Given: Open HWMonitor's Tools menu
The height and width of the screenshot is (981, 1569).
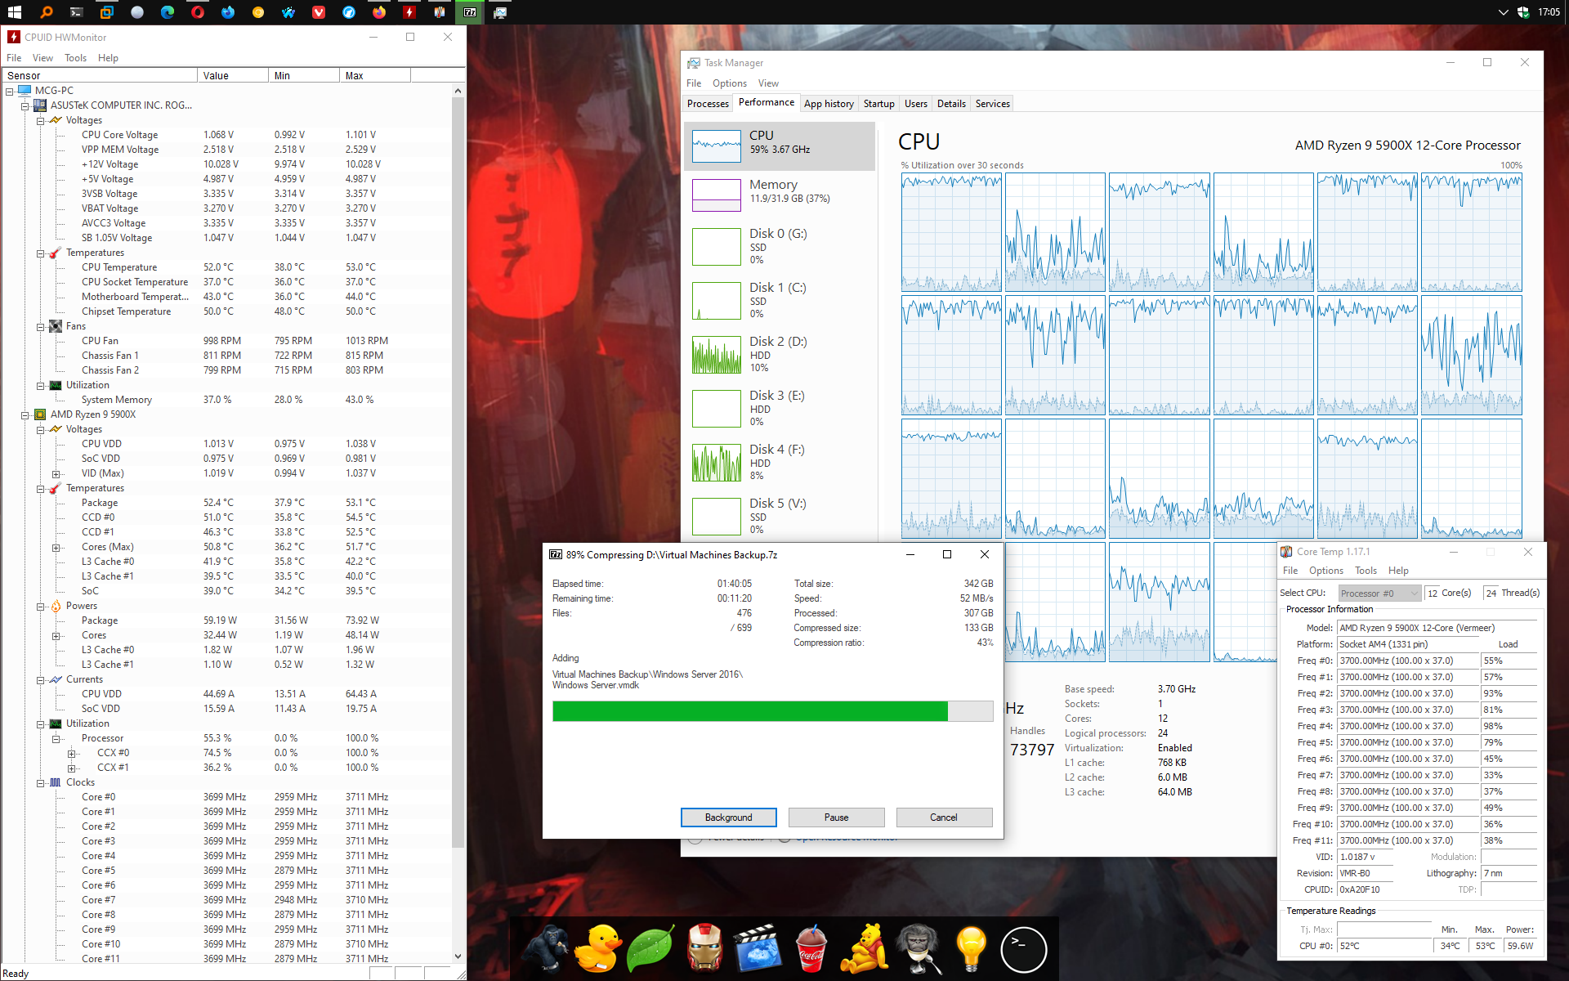Looking at the screenshot, I should pyautogui.click(x=75, y=58).
